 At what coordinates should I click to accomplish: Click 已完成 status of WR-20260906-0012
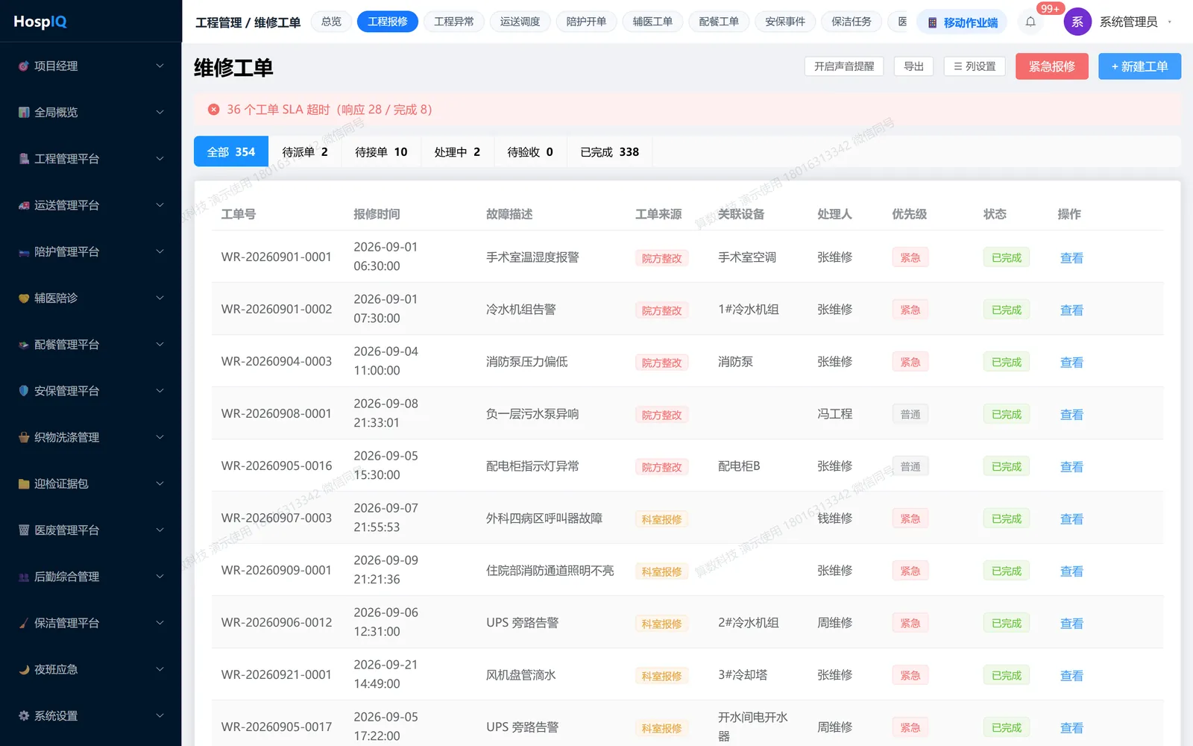click(x=1007, y=623)
